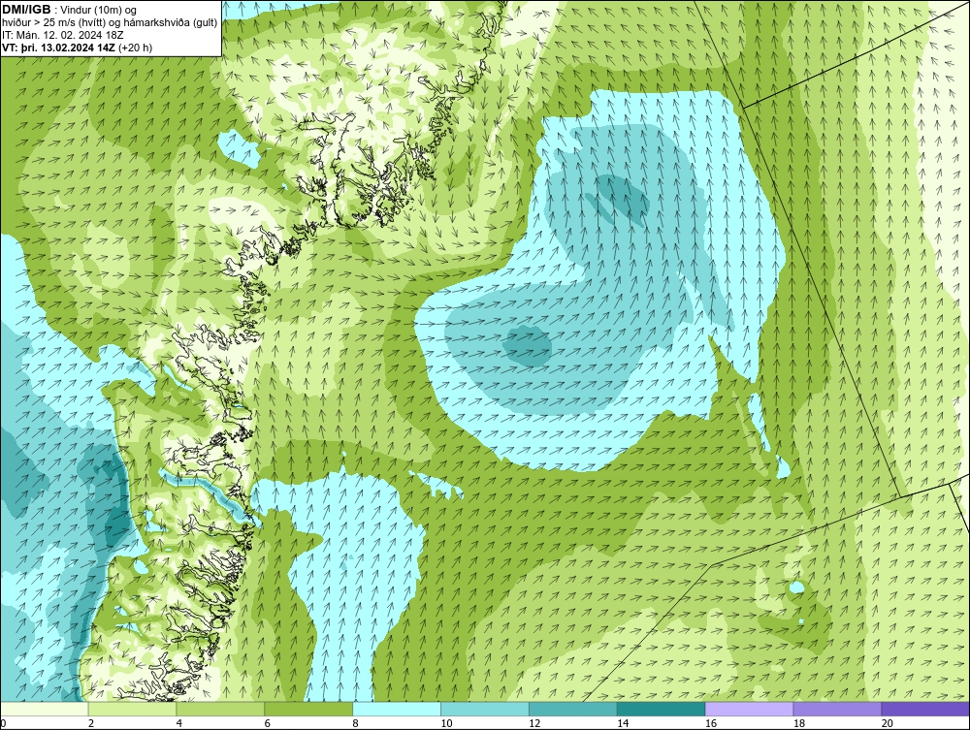Screen dimensions: 970x730
Task: Click the legend value label '12'
Action: click(534, 723)
